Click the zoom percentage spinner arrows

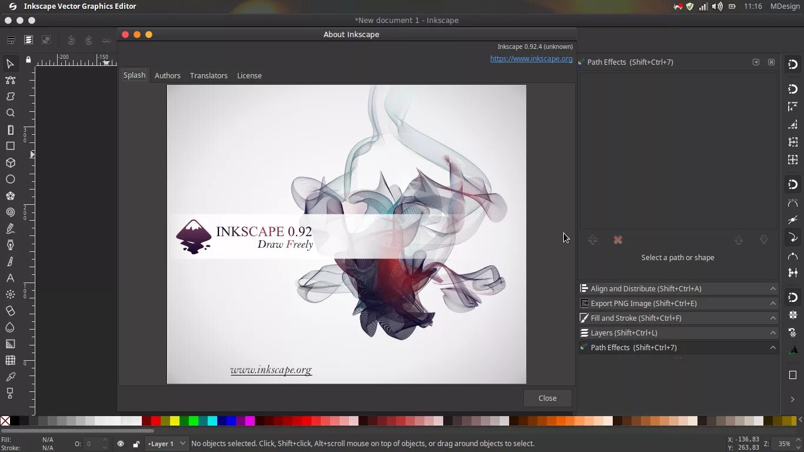tap(797, 444)
